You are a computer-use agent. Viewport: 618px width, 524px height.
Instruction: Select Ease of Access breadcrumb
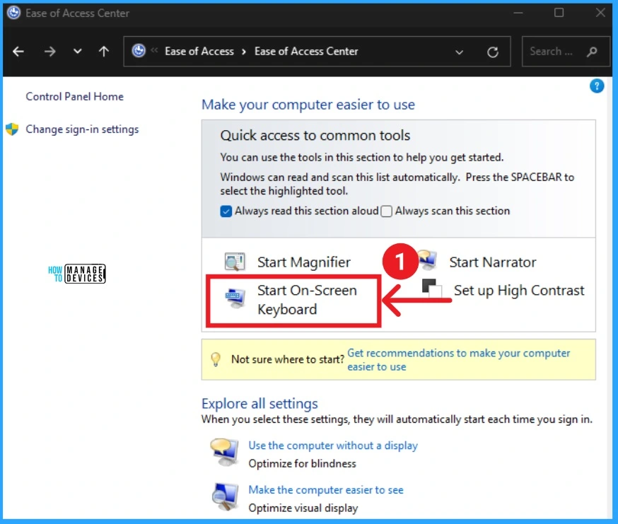click(x=199, y=51)
